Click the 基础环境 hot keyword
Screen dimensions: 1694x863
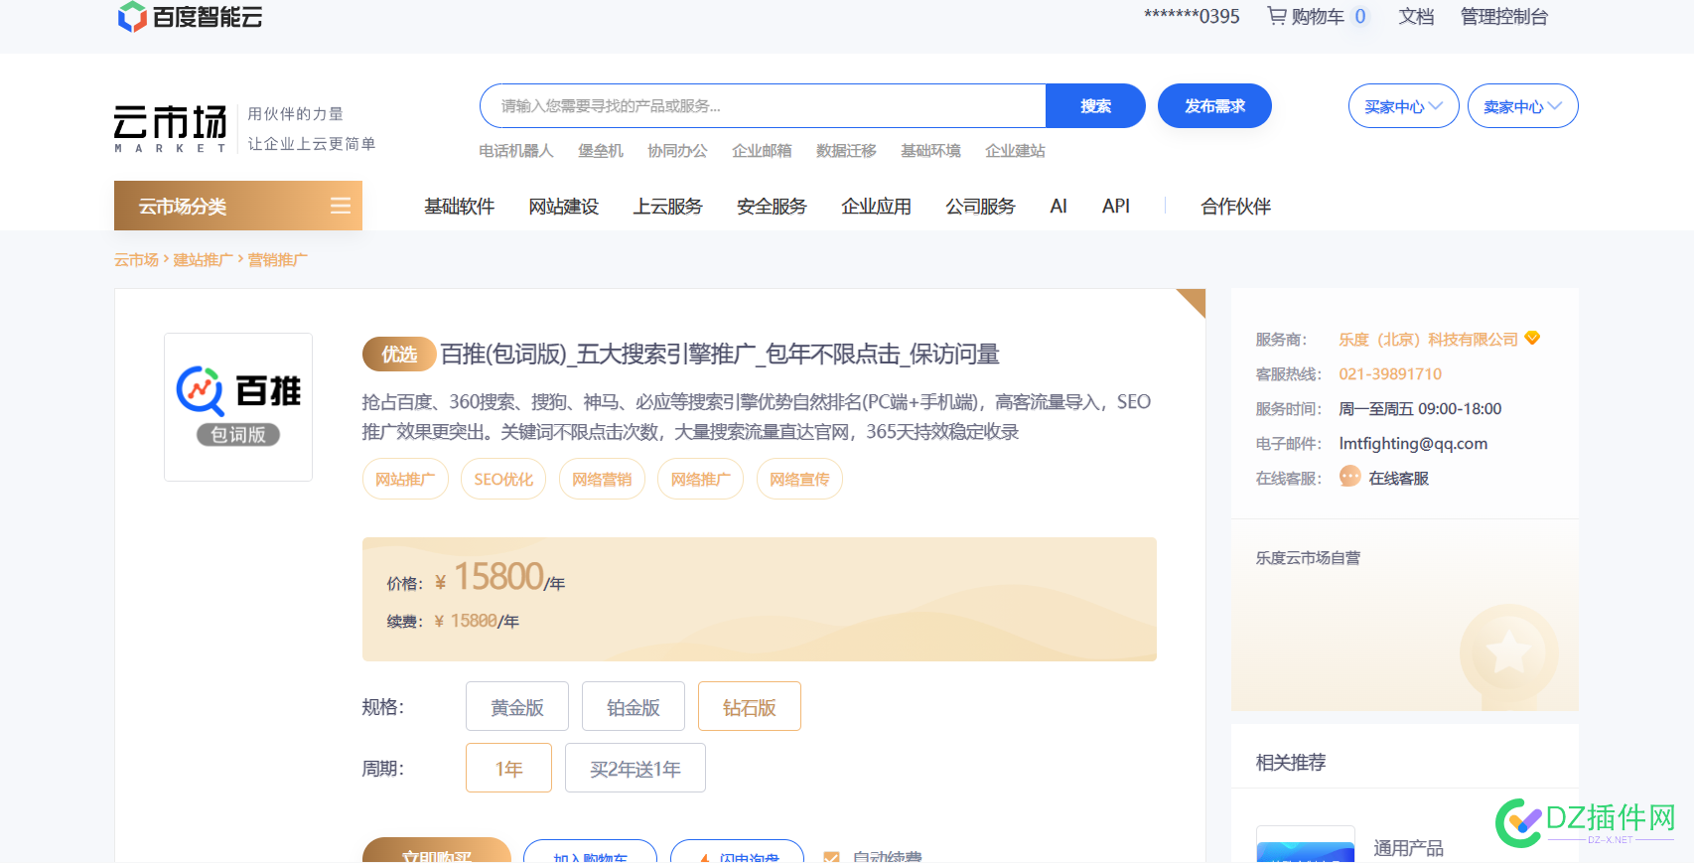pos(930,150)
